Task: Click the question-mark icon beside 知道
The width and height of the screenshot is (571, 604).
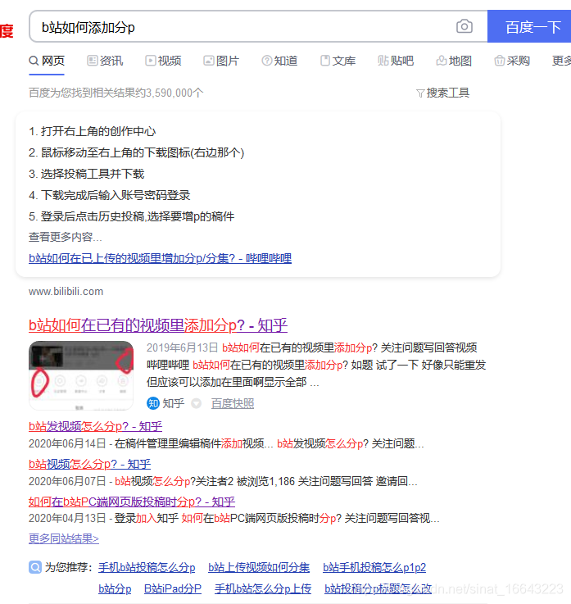Action: tap(267, 61)
